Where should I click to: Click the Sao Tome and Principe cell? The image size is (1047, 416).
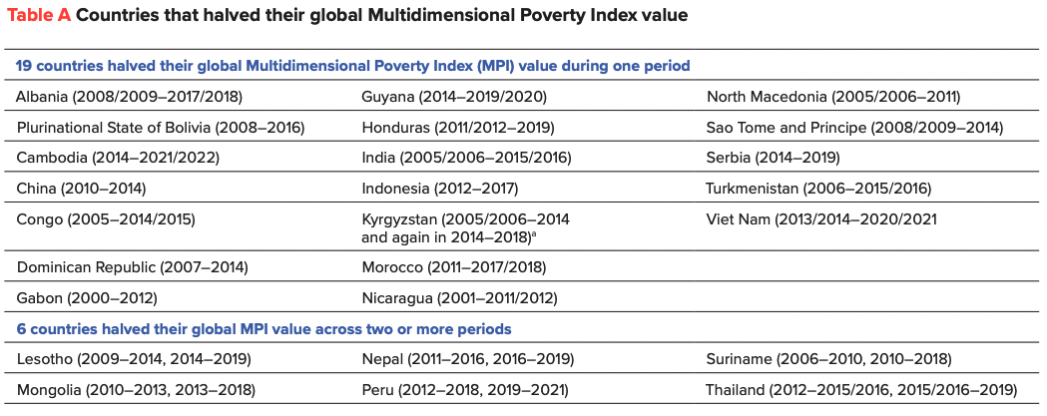coord(854,128)
